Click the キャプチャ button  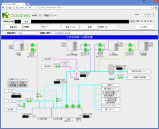pos(144,27)
